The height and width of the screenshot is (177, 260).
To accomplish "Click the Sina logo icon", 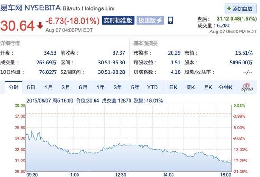I will [247, 87].
